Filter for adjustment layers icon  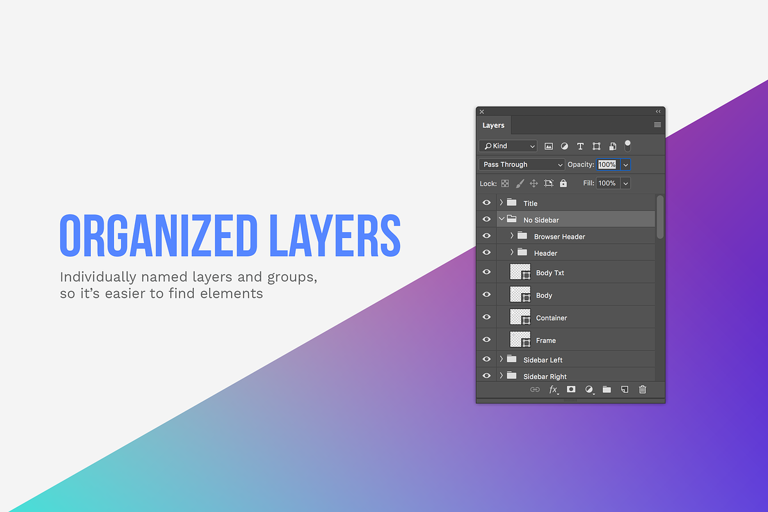coord(564,146)
